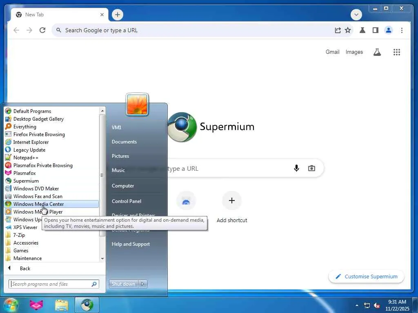
Task: Select the New Tab browser tab
Action: pos(59,15)
